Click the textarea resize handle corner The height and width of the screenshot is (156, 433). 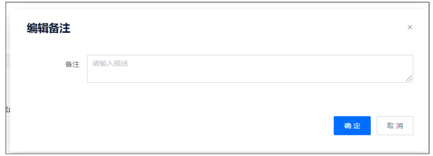(409, 78)
